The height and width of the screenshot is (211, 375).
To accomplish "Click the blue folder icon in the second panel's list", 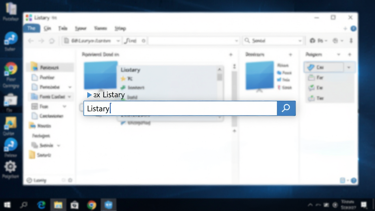I will [279, 73].
